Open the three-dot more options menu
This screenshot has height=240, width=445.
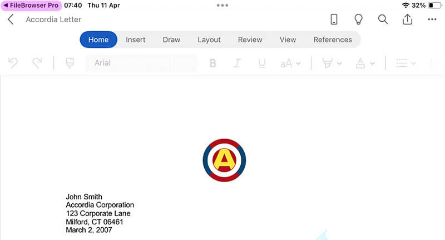(x=432, y=19)
